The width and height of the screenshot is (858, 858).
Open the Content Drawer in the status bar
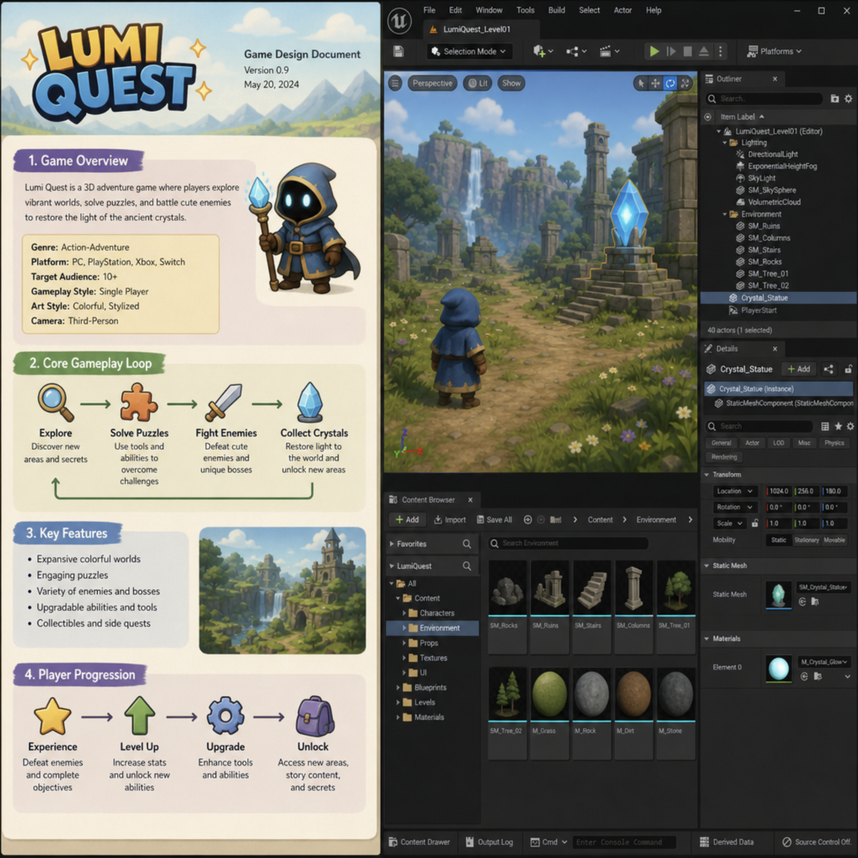[x=419, y=842]
